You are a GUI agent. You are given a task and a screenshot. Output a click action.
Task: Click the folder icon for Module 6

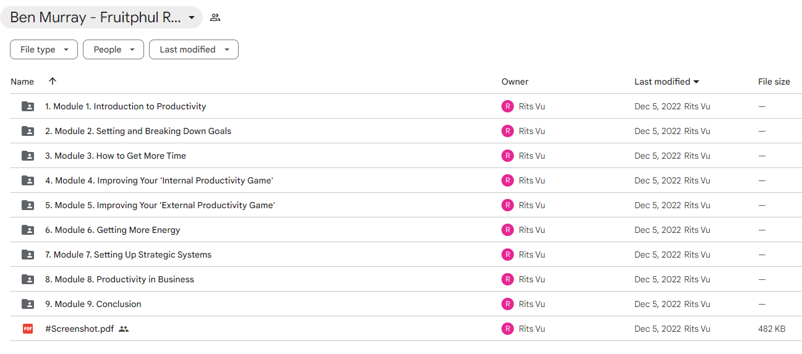[28, 230]
